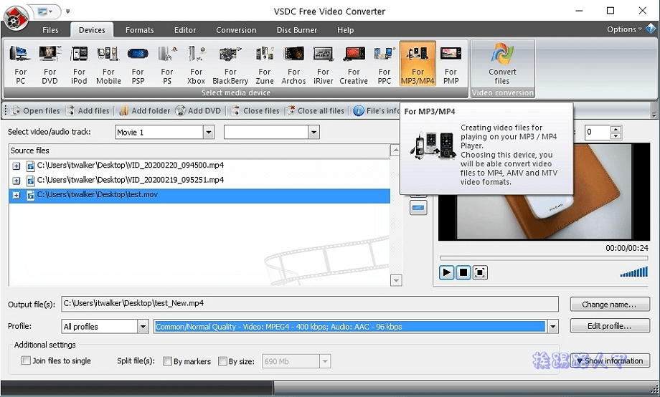Viewport: 660px width, 397px height.
Task: Open the Common/Normal Quality profile dropdown
Action: click(x=552, y=326)
